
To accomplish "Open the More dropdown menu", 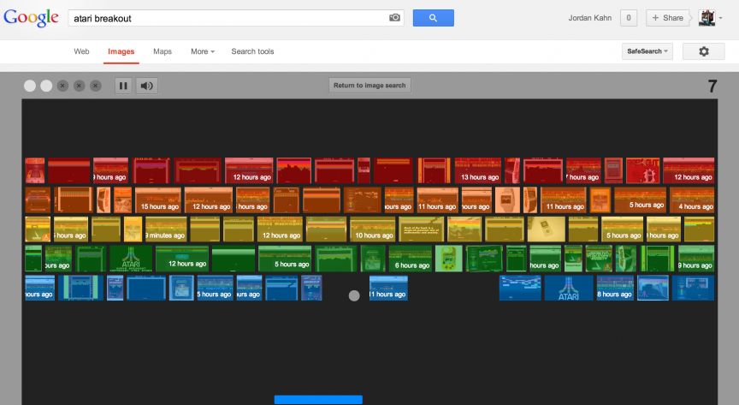I will [203, 51].
